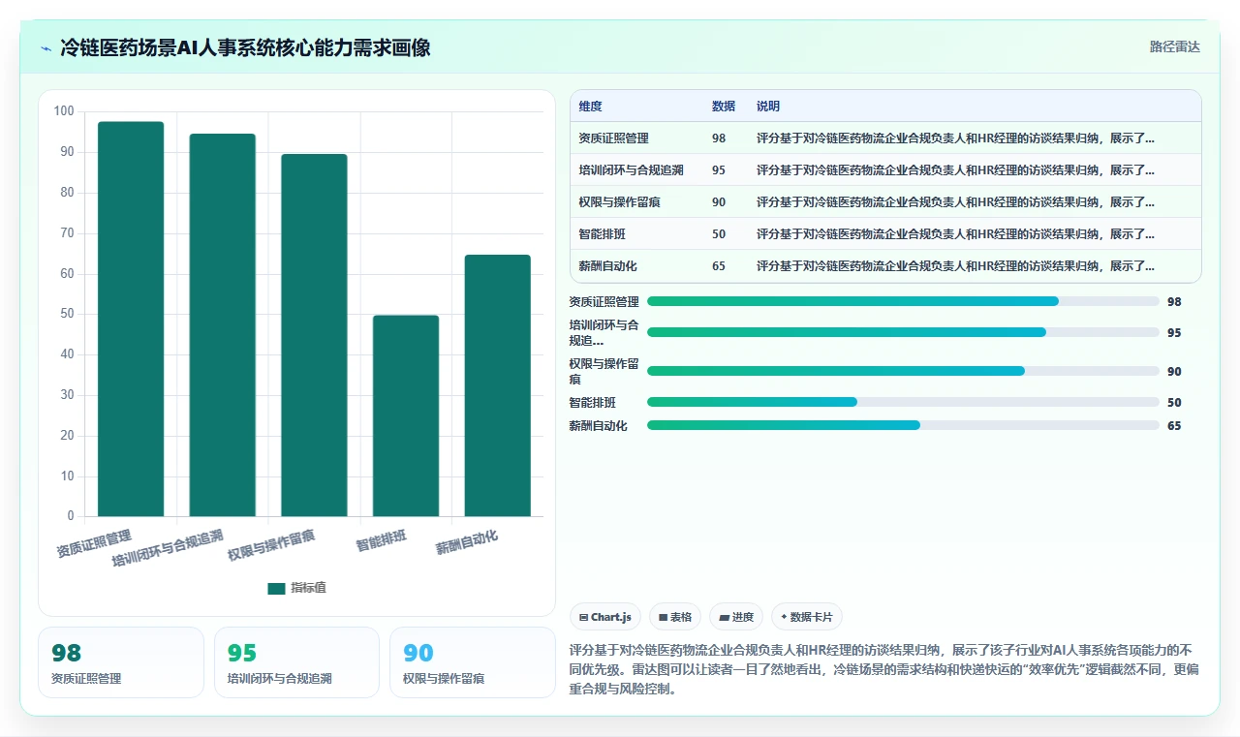Click the 维度 column header
The height and width of the screenshot is (737, 1240).
tap(590, 107)
